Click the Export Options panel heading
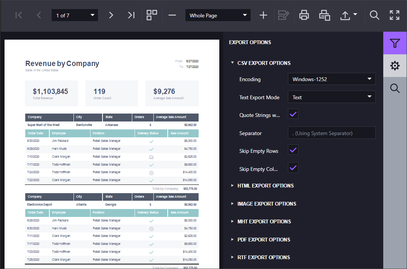The width and height of the screenshot is (407, 269). tap(250, 42)
